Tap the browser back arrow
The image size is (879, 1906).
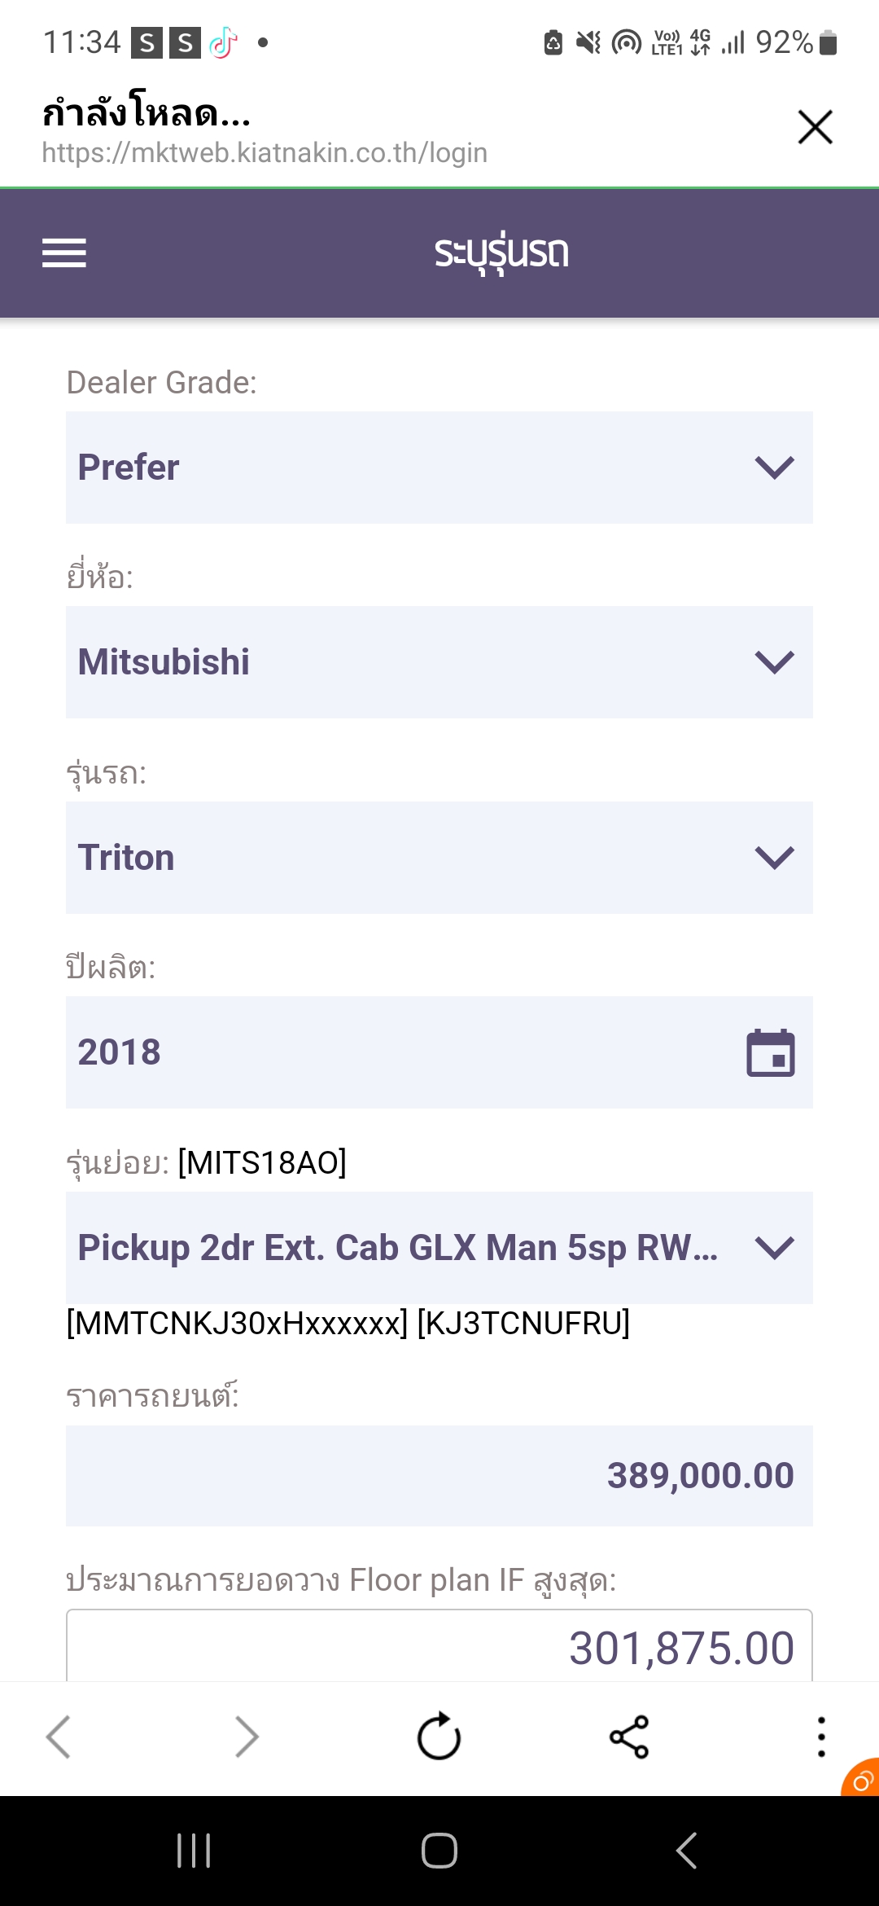(x=59, y=1737)
